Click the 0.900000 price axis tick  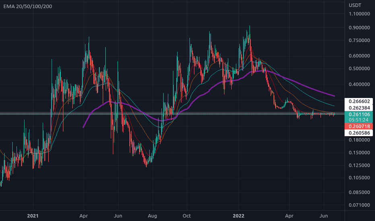(359, 28)
